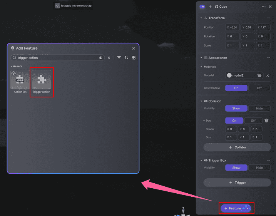This screenshot has height=216, width=276.
Task: Open the Feature button dropdown arrow
Action: [248, 208]
